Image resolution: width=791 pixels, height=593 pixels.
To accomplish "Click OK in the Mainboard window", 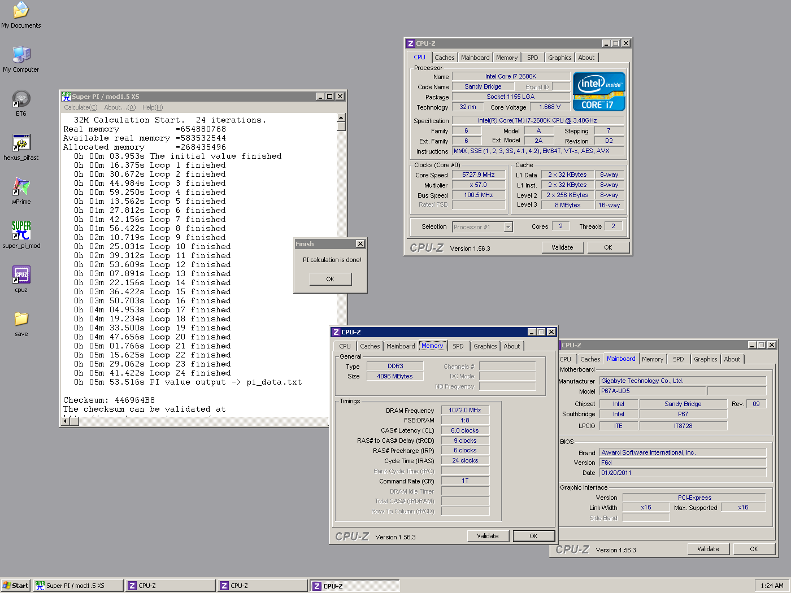I will tap(754, 549).
